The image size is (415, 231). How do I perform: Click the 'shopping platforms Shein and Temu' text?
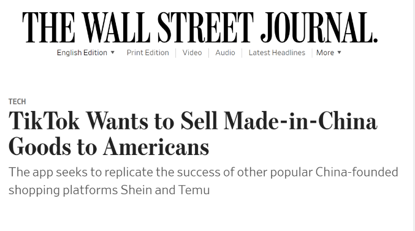(109, 190)
